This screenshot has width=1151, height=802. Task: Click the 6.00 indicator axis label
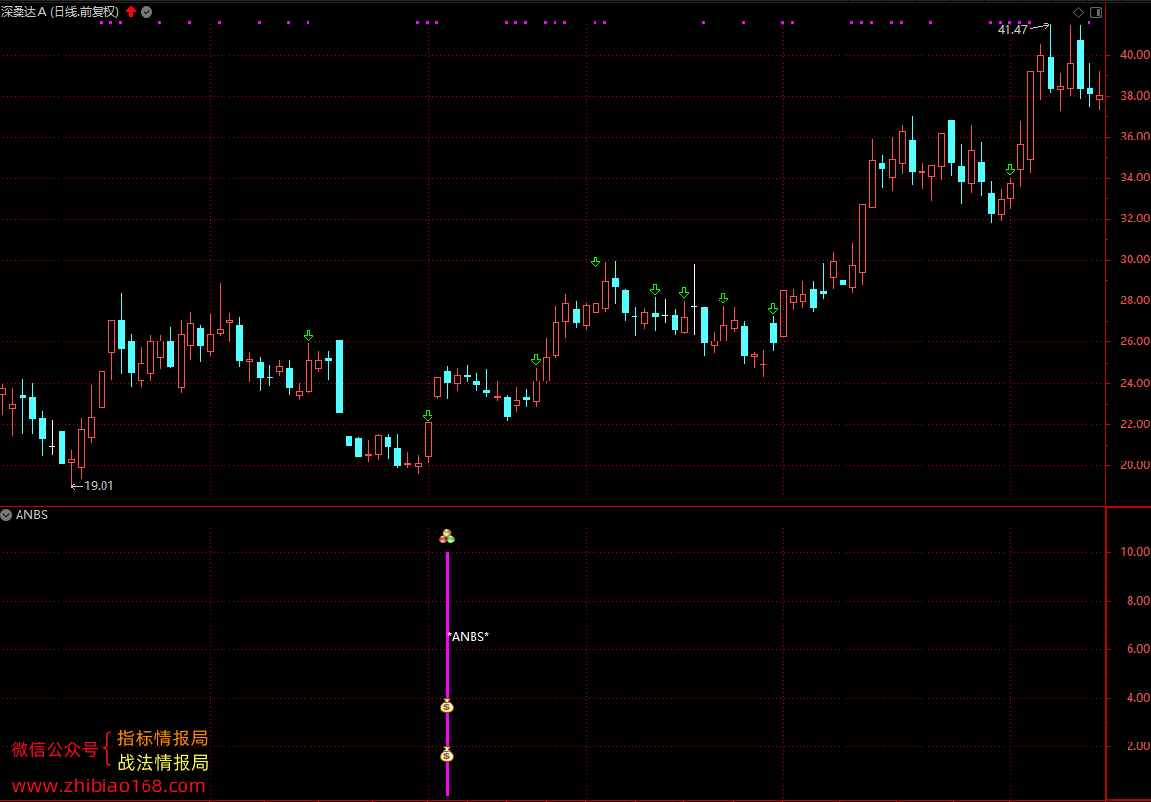click(1137, 649)
